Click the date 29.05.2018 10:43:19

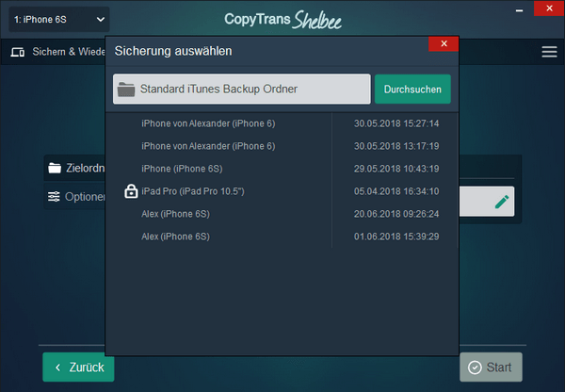[x=396, y=169]
